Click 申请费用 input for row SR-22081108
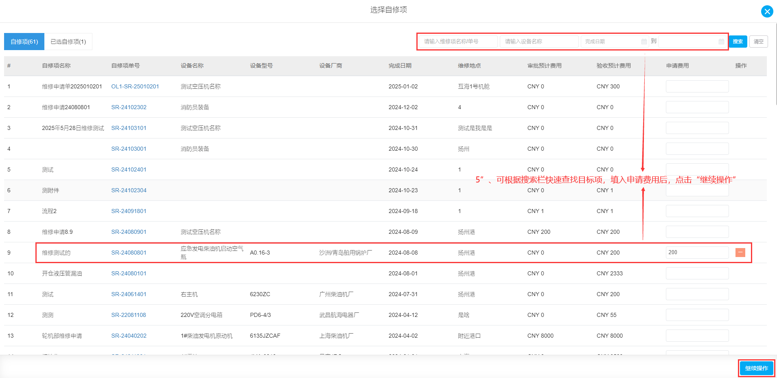This screenshot has height=378, width=777. pos(697,315)
